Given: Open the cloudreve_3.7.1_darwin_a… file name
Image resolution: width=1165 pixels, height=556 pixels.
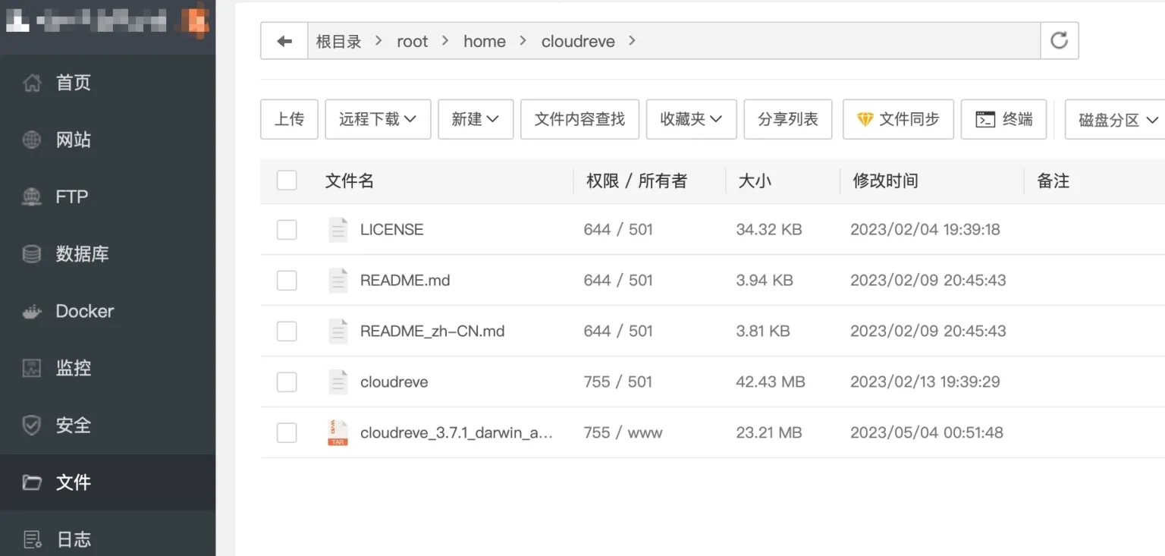Looking at the screenshot, I should point(457,432).
